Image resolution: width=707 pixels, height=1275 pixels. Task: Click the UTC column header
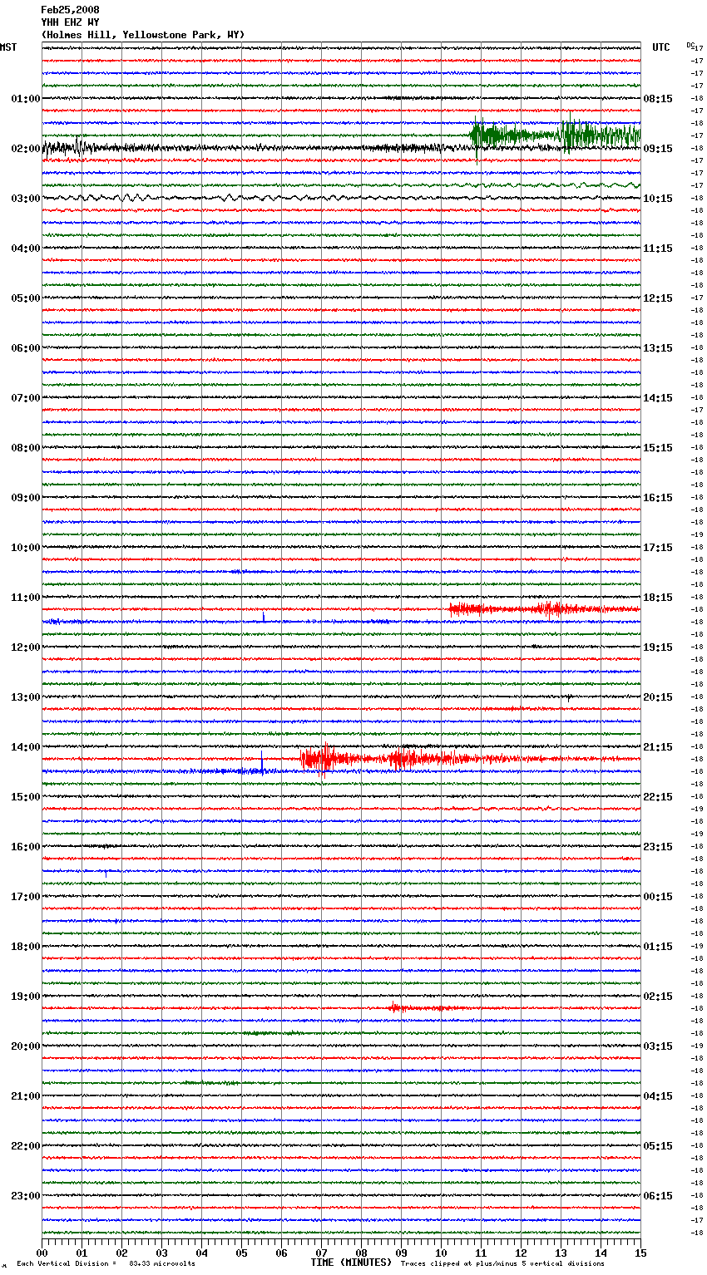pos(661,47)
